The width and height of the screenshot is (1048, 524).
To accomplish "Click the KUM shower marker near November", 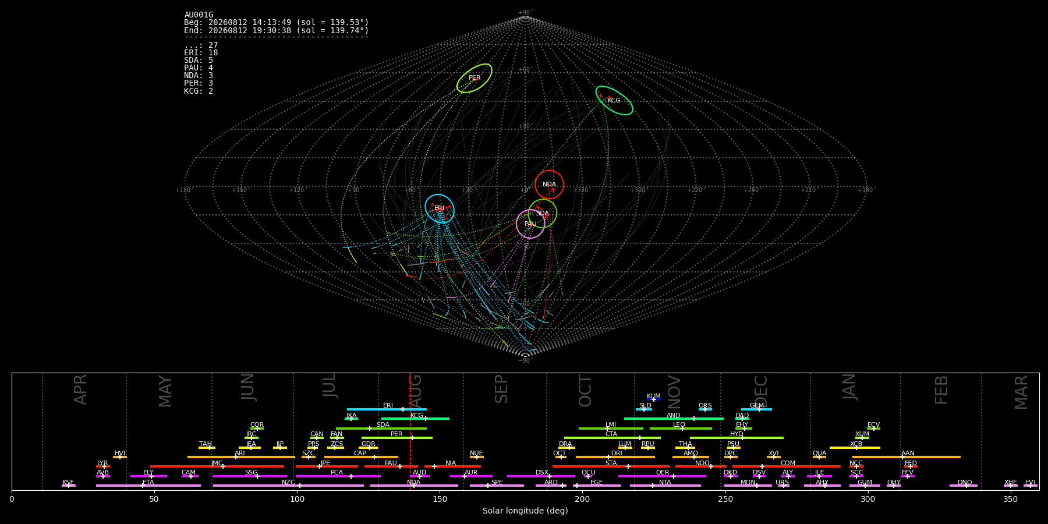I will (654, 399).
